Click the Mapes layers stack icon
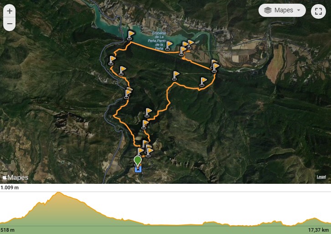Image resolution: width=331 pixels, height=234 pixels. 268,10
